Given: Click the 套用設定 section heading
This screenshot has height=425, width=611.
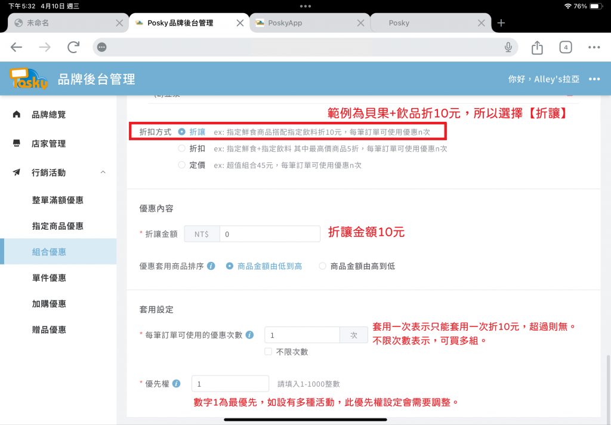Looking at the screenshot, I should 156,310.
